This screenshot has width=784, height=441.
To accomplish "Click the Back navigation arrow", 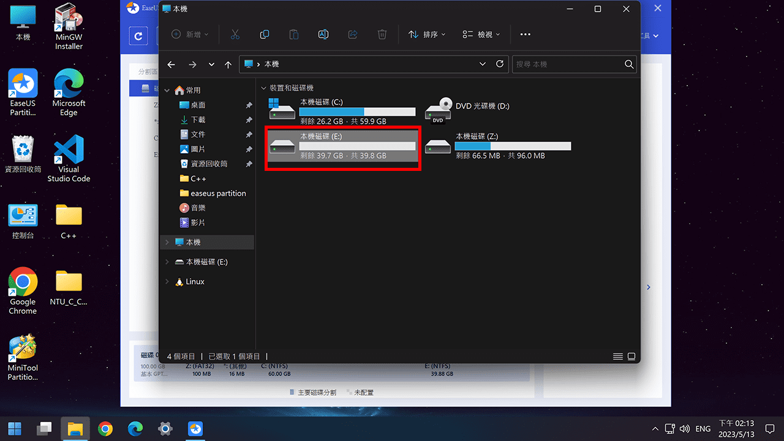I will tap(171, 64).
